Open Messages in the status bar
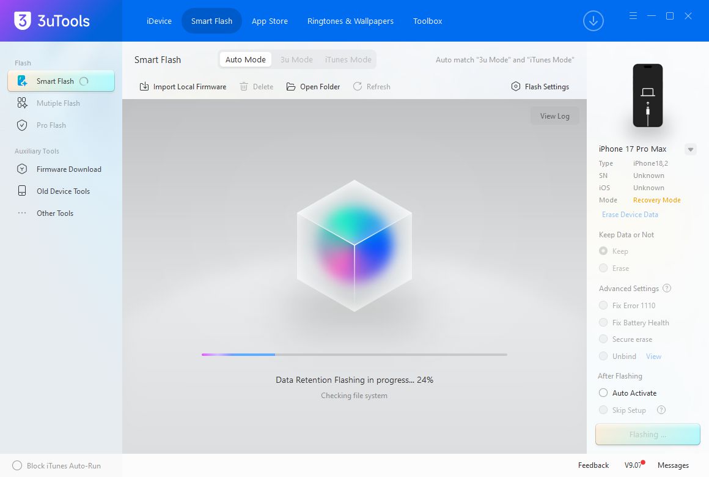This screenshot has width=709, height=477. coord(674,465)
